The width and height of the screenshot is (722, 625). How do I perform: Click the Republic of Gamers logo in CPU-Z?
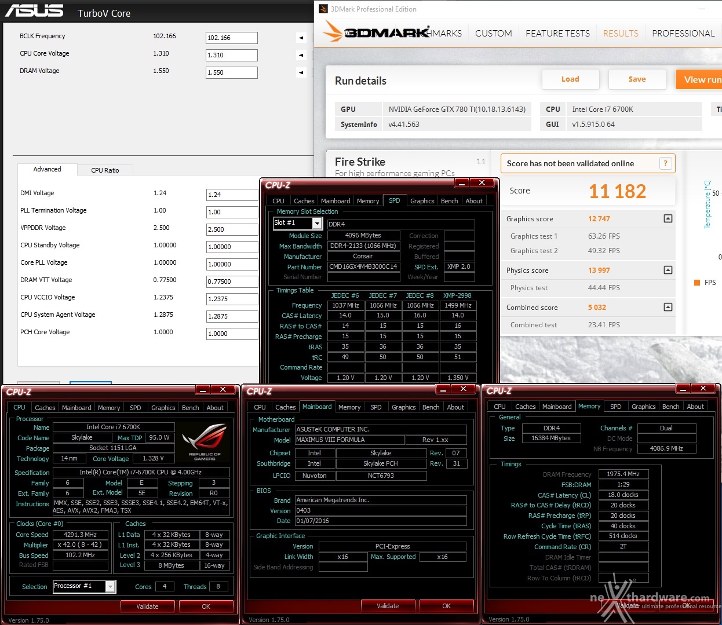(204, 443)
